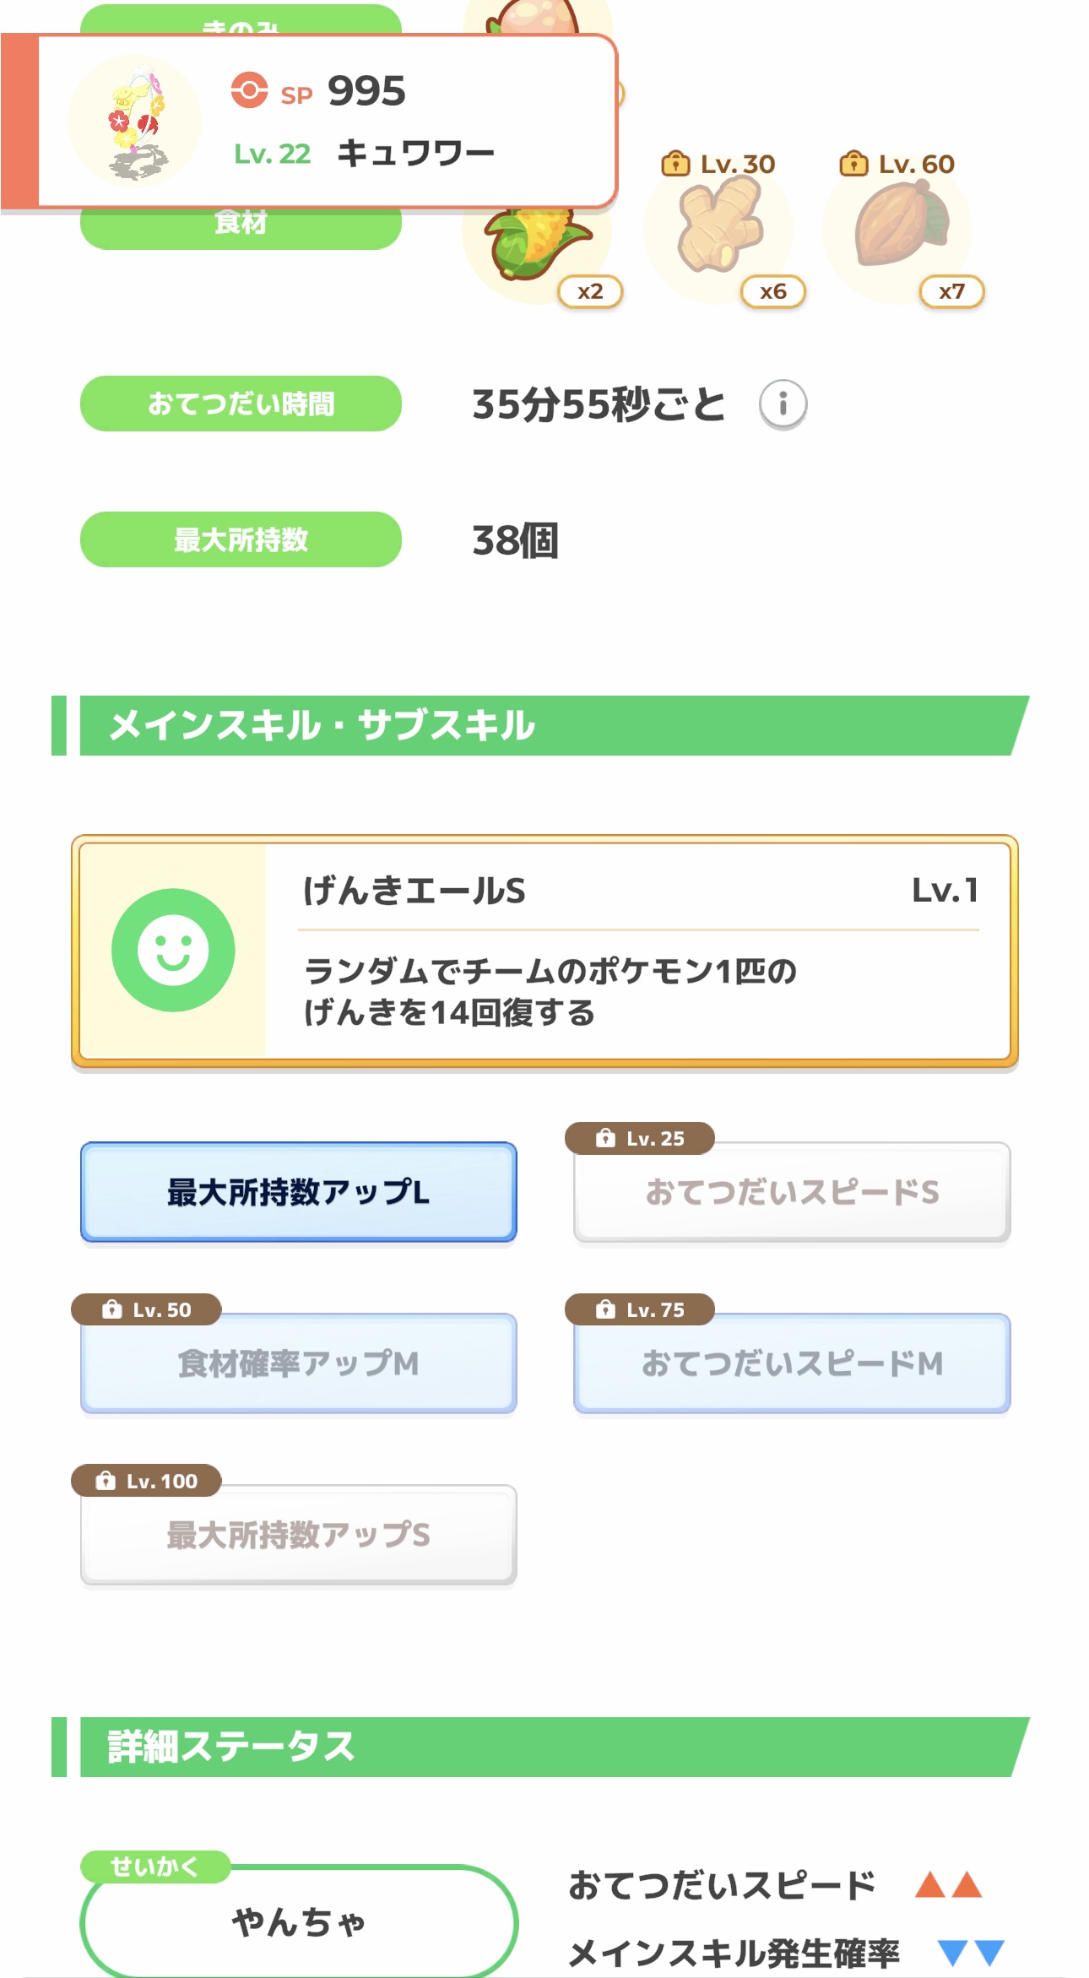Image resolution: width=1089 pixels, height=1978 pixels.
Task: Tap the red up arrows for おてつだいスピード
Action: pyautogui.click(x=948, y=1884)
